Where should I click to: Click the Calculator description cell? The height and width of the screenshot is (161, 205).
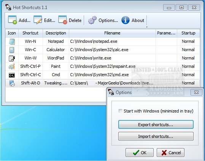pyautogui.click(x=56, y=50)
